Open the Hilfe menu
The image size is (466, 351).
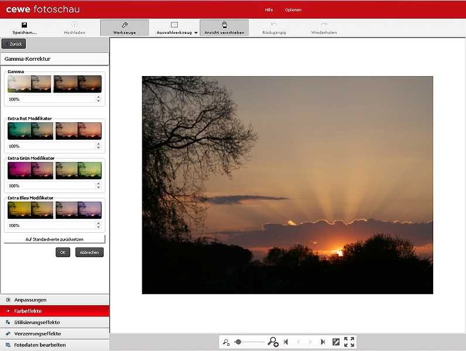coord(269,10)
